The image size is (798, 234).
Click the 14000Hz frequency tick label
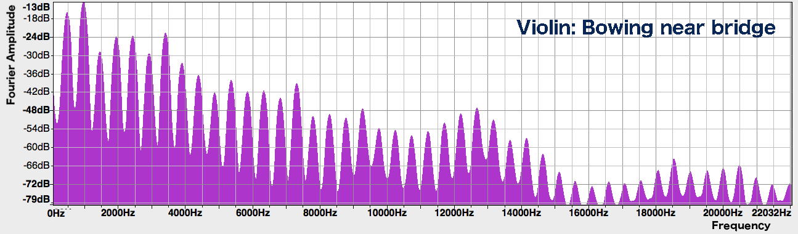tap(521, 213)
